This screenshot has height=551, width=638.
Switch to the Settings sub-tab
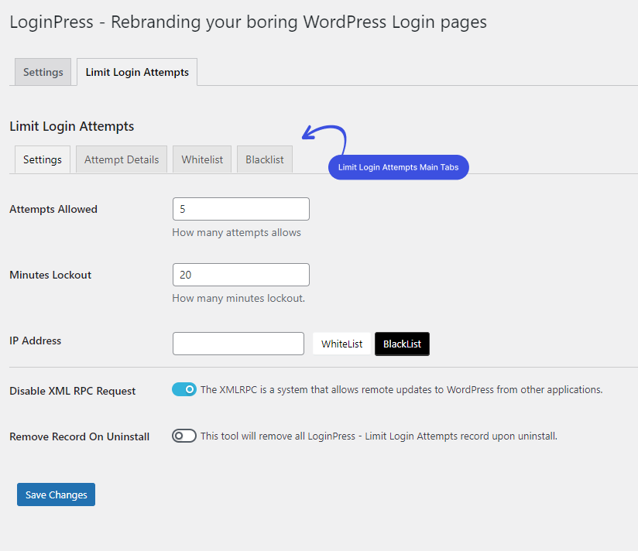(43, 159)
